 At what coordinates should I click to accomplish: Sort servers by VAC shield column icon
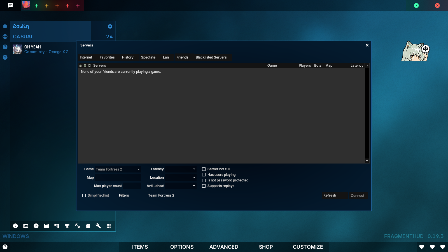85,66
